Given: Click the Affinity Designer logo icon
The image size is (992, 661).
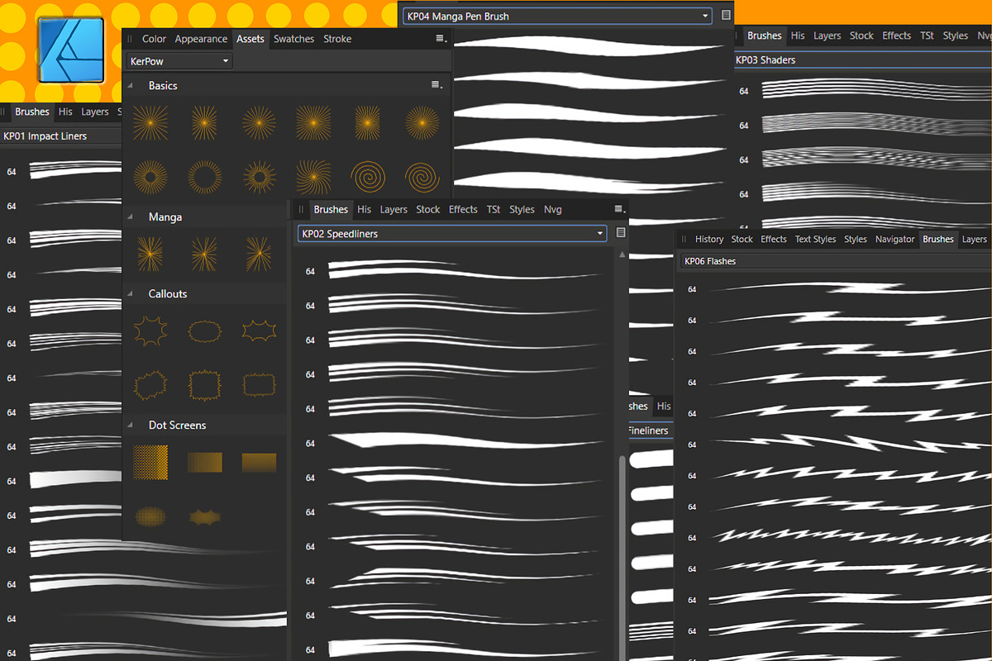Looking at the screenshot, I should click(x=71, y=50).
